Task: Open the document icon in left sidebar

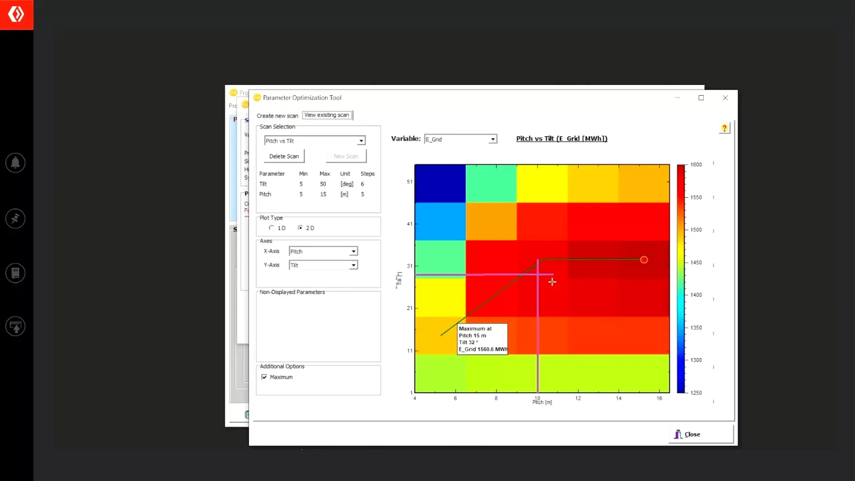Action: [x=15, y=273]
